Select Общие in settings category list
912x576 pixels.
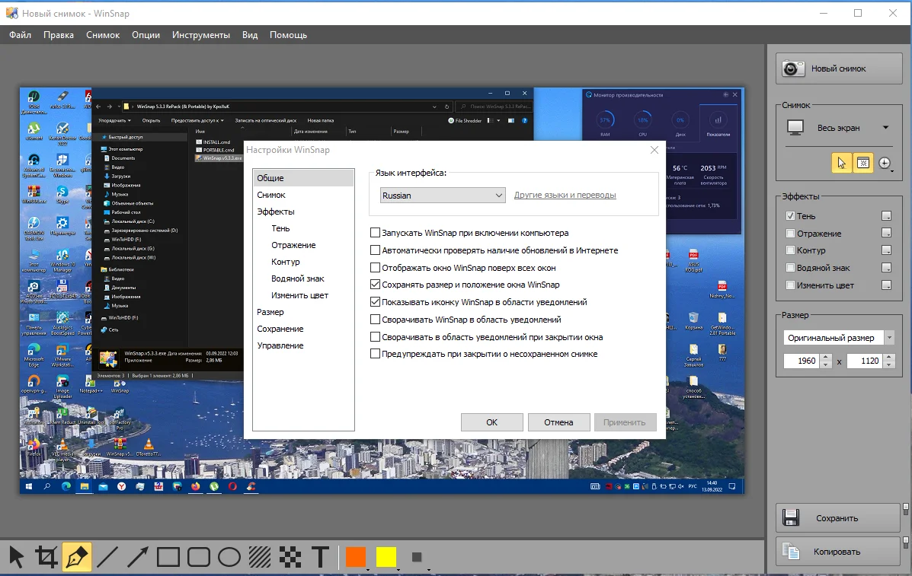coord(303,178)
